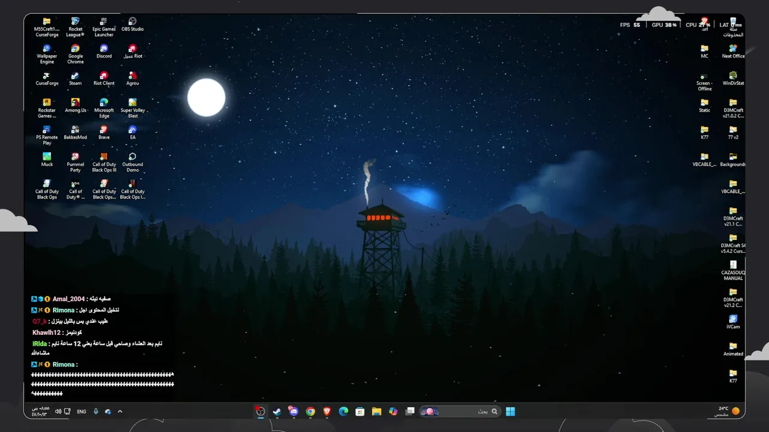
Task: Open File Explorer from the taskbar
Action: click(x=376, y=411)
